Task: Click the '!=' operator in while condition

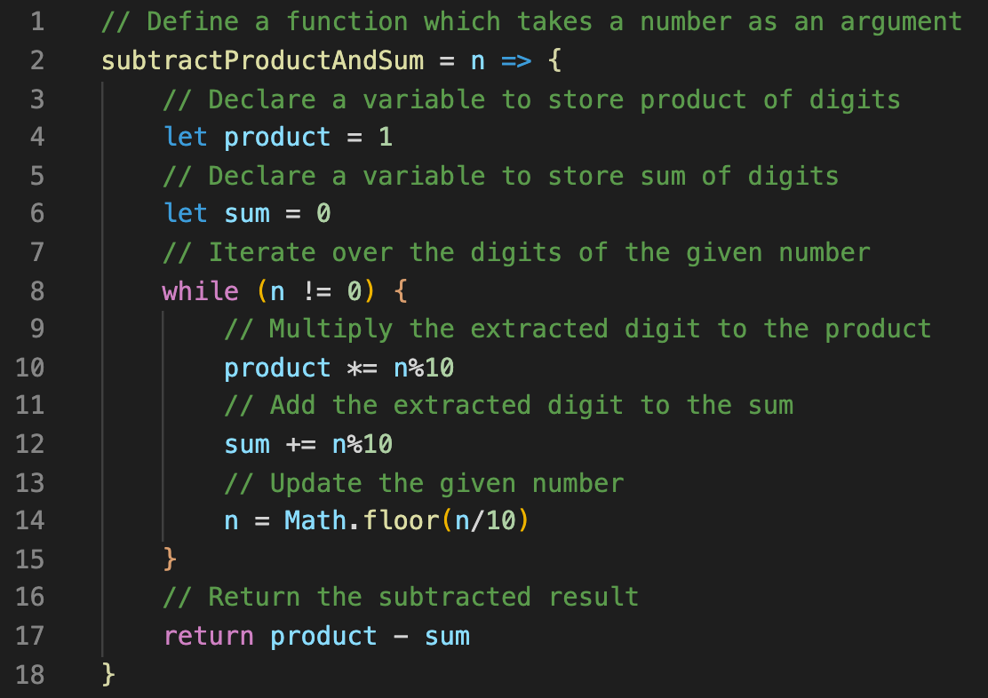Action: [315, 291]
